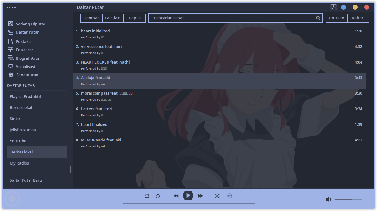Open the Urutkan sort menu

[336, 18]
